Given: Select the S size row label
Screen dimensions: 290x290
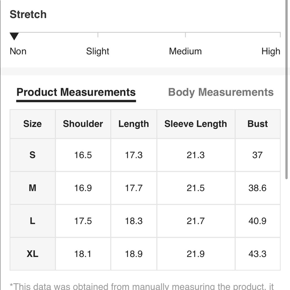Looking at the screenshot, I should [32, 155].
